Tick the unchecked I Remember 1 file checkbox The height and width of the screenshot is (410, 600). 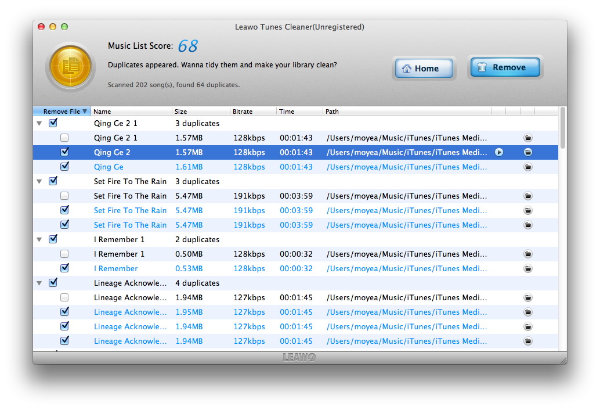pos(64,254)
